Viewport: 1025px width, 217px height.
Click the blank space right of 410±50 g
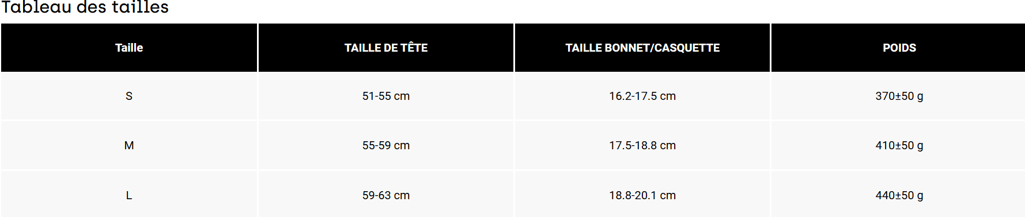[x=974, y=145]
